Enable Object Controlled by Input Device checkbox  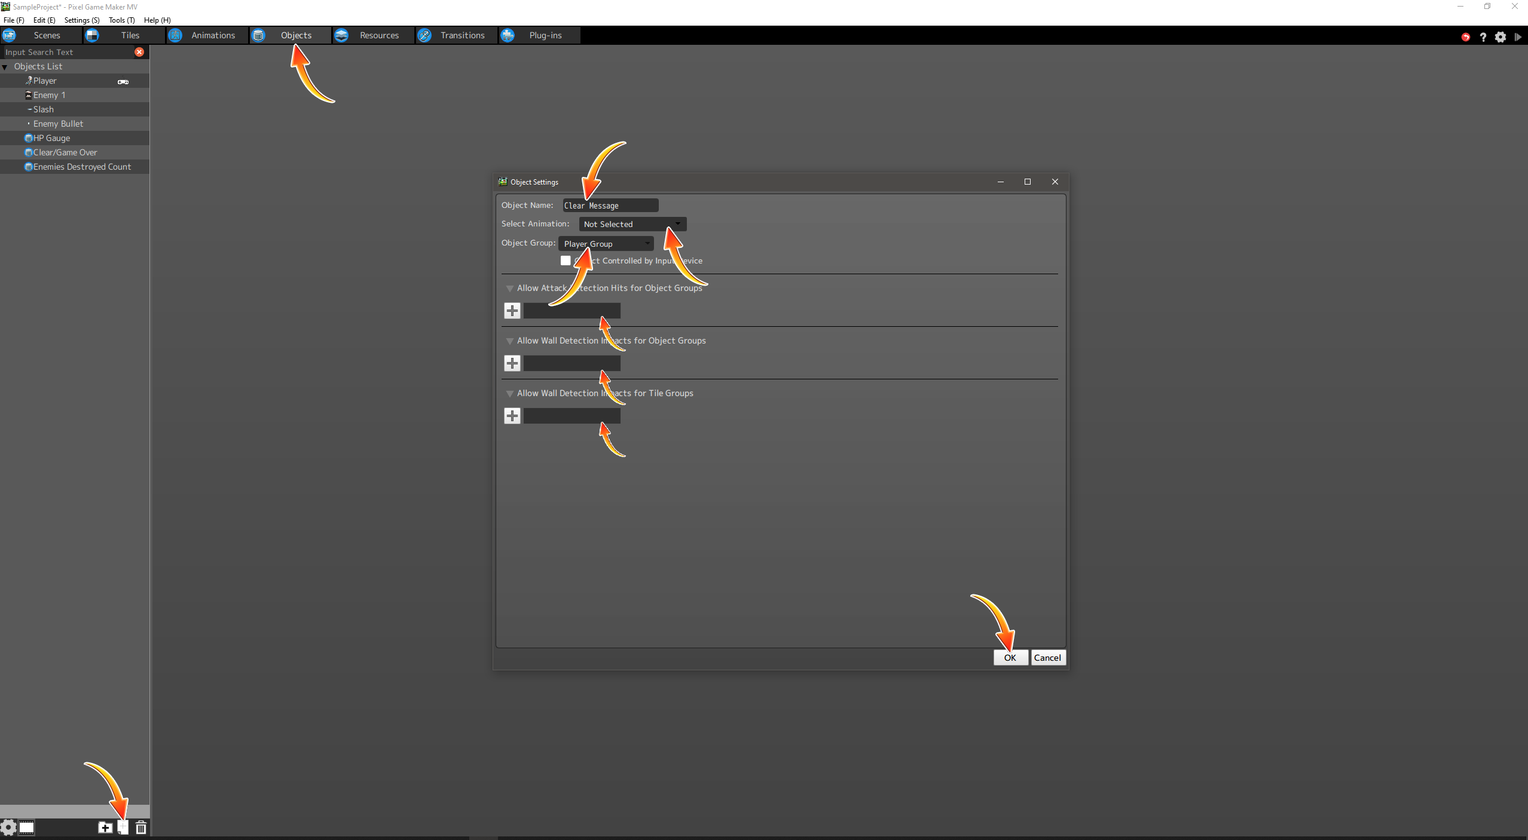(x=566, y=260)
